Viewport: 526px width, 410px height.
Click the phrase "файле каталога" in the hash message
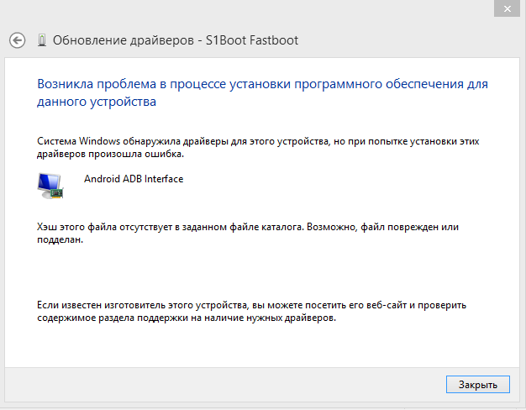point(266,227)
